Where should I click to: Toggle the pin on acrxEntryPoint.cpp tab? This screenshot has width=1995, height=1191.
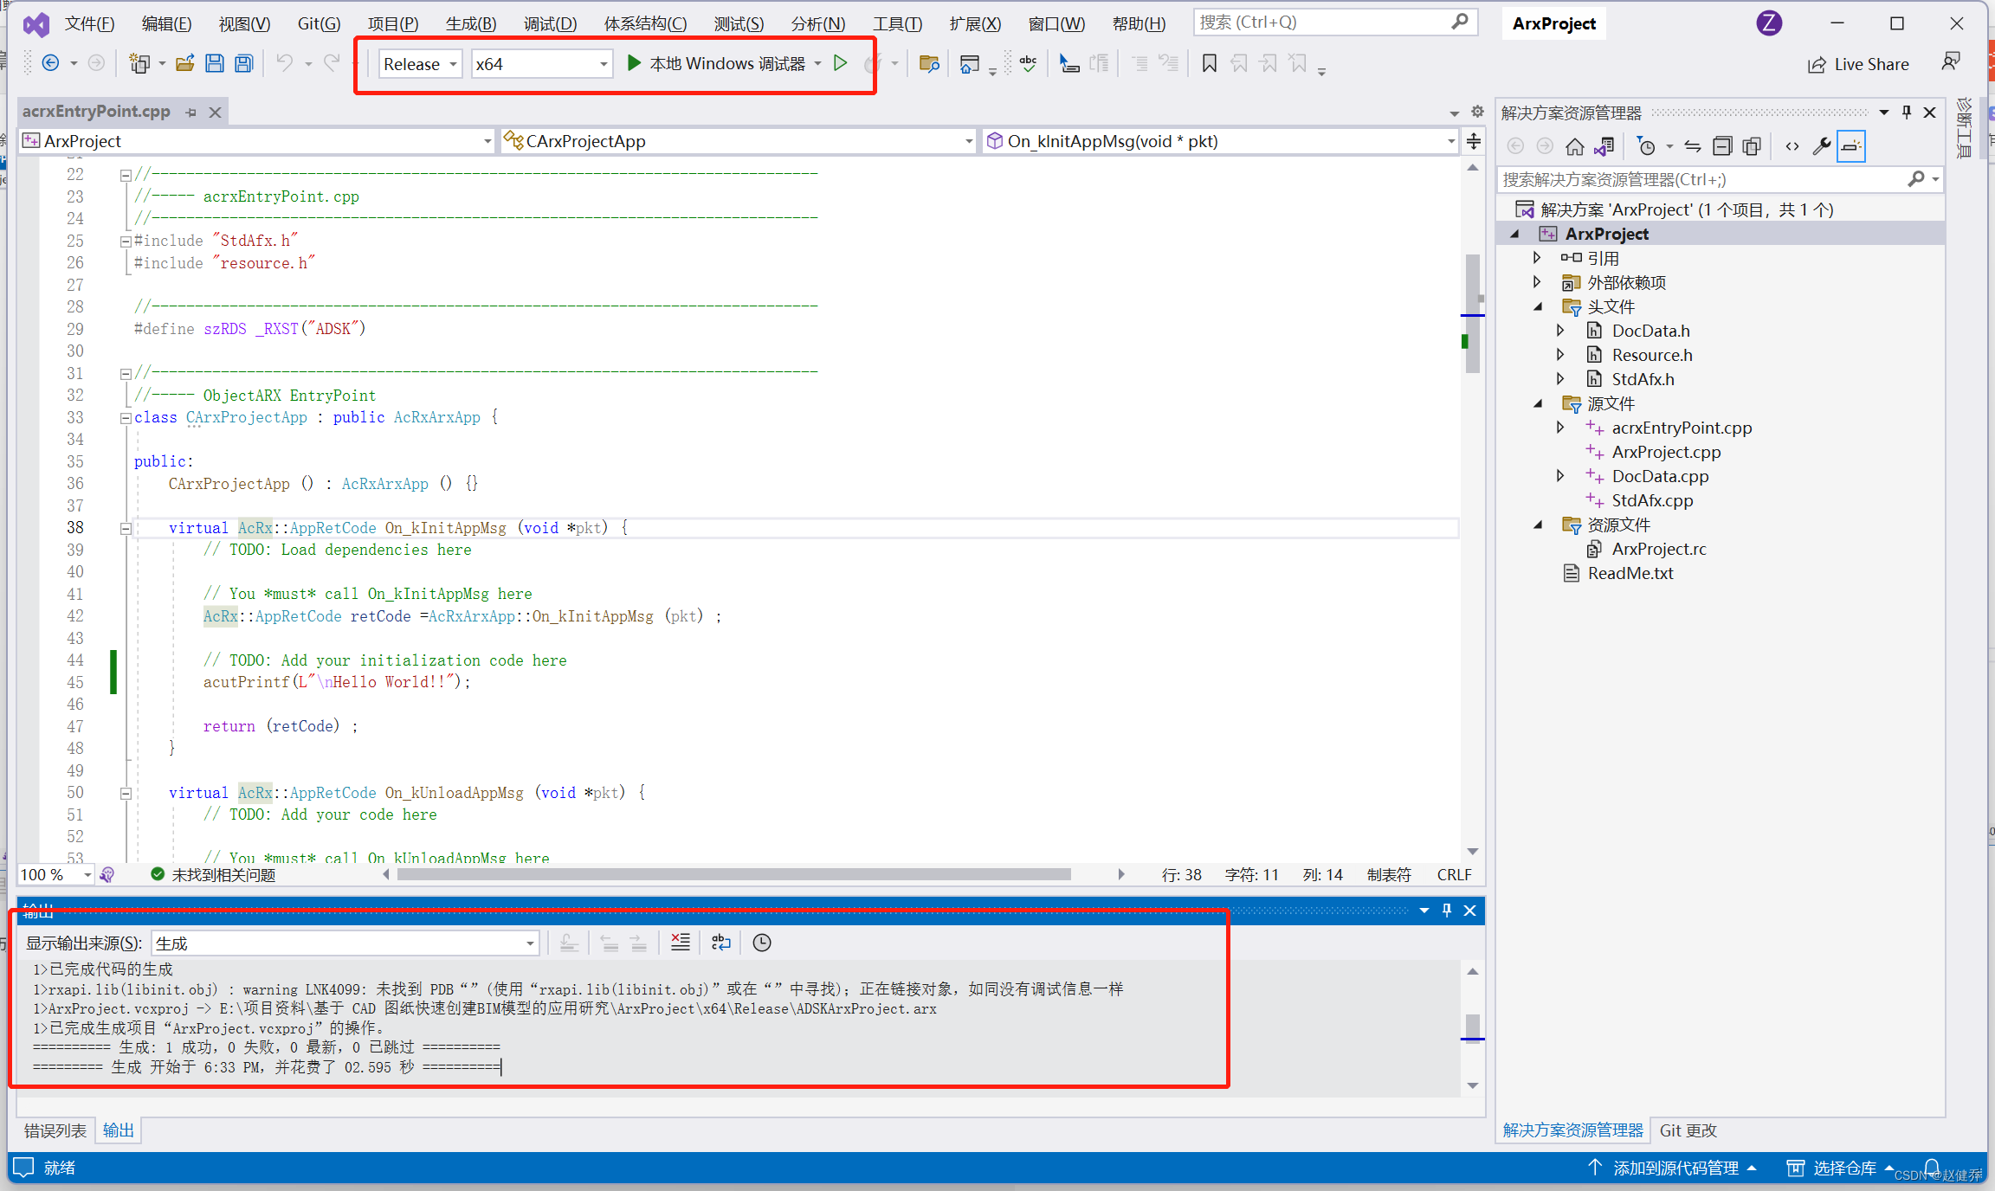[x=191, y=113]
